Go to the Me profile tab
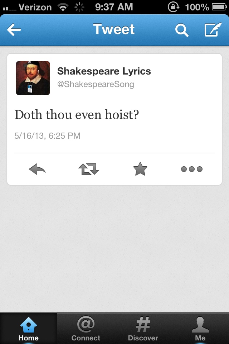 click(200, 329)
